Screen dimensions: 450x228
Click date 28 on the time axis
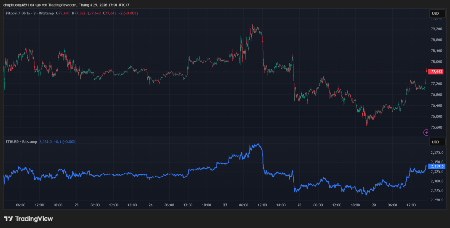tap(299, 205)
